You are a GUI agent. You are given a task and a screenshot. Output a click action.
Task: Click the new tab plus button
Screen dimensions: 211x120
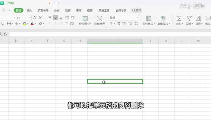[x=58, y=3]
